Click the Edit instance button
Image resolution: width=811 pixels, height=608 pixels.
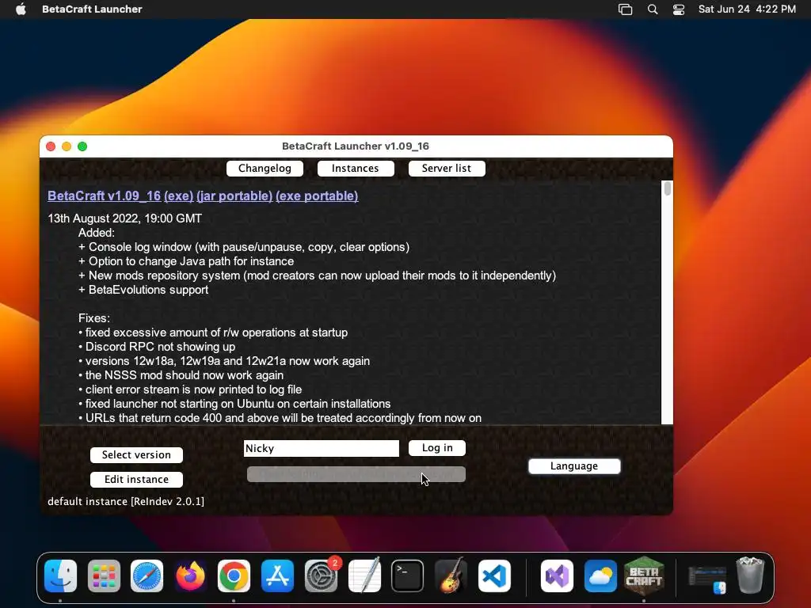[136, 480]
